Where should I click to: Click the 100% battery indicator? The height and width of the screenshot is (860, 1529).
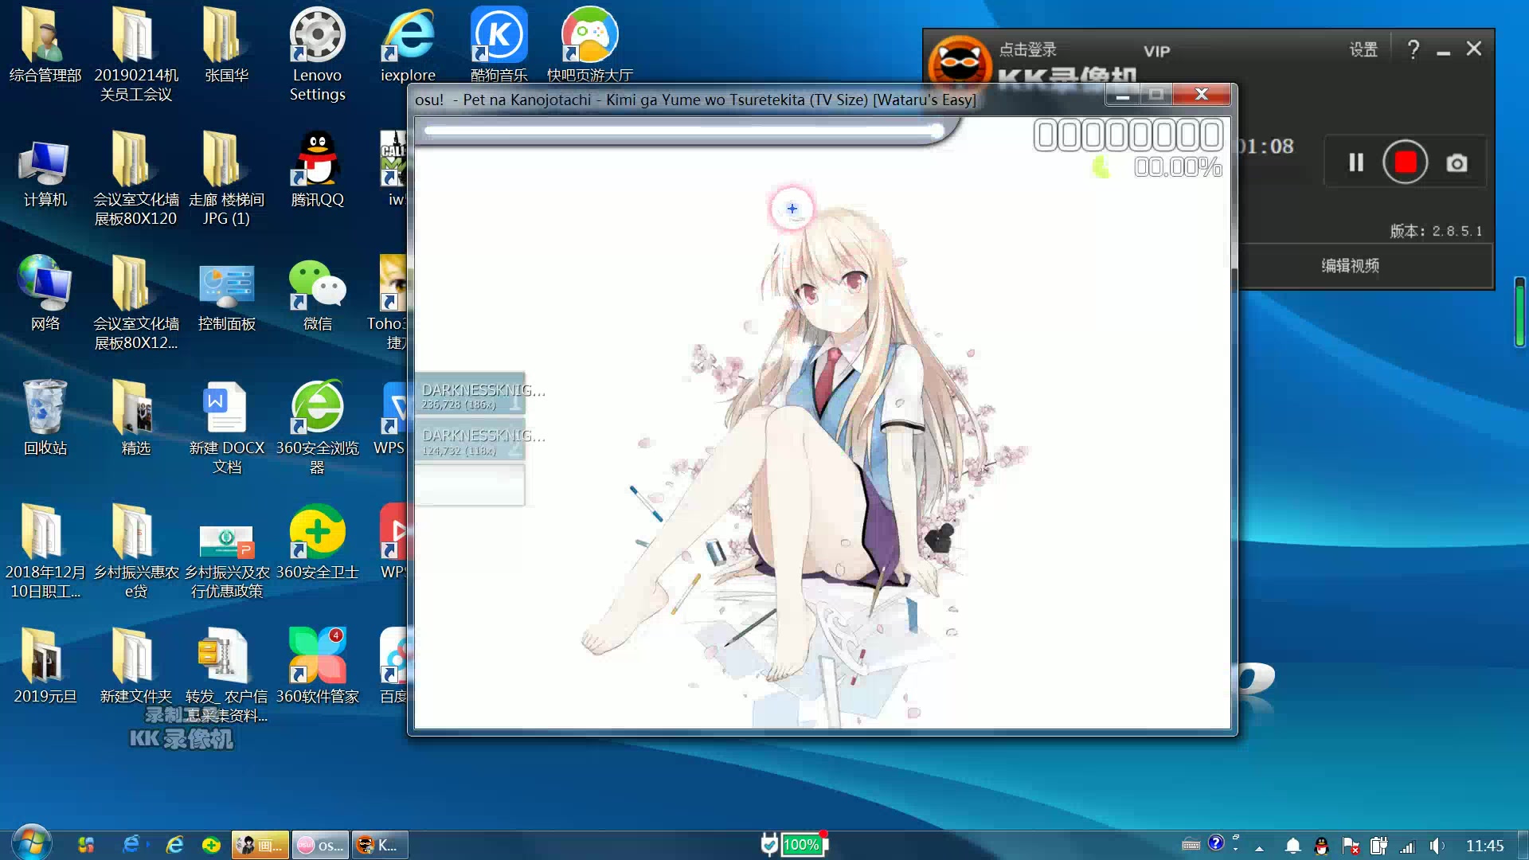(801, 845)
